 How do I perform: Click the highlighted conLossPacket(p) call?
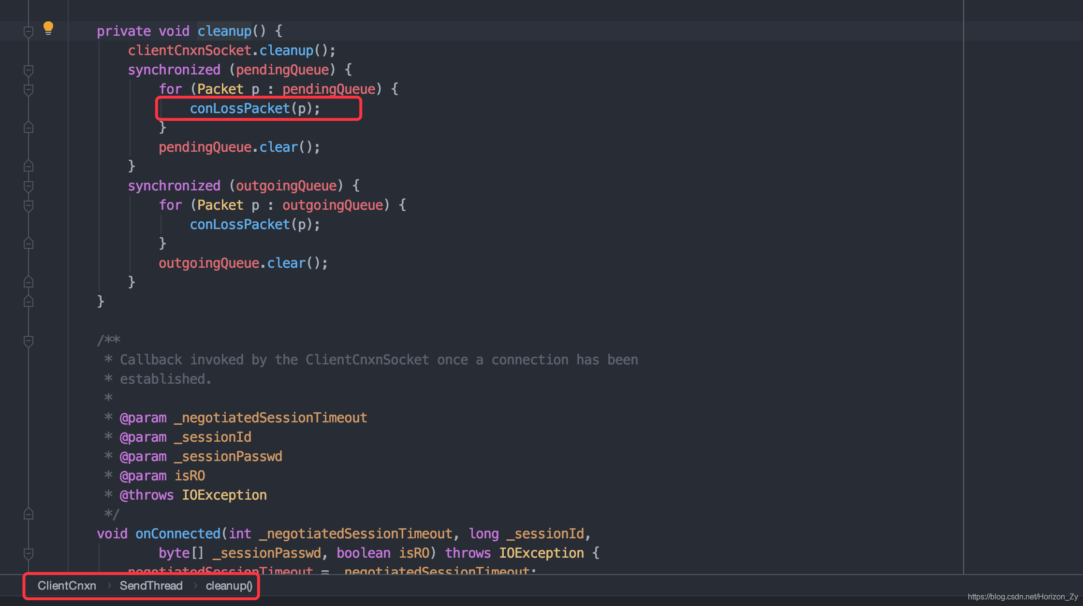click(x=254, y=108)
